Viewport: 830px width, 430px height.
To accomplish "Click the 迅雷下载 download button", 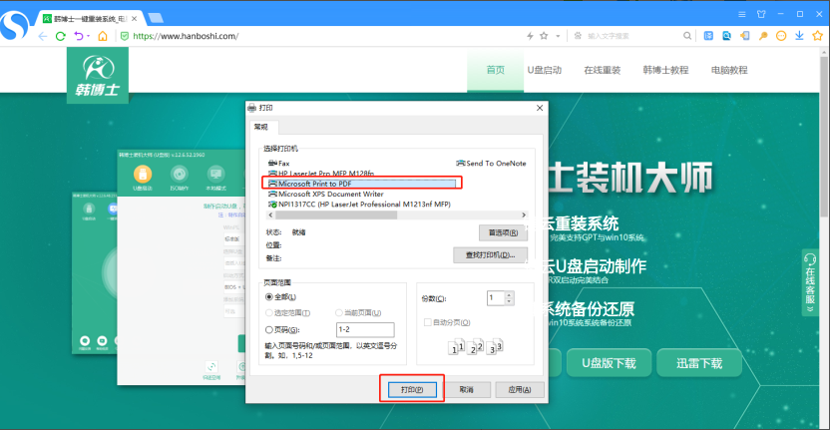I will (x=698, y=363).
